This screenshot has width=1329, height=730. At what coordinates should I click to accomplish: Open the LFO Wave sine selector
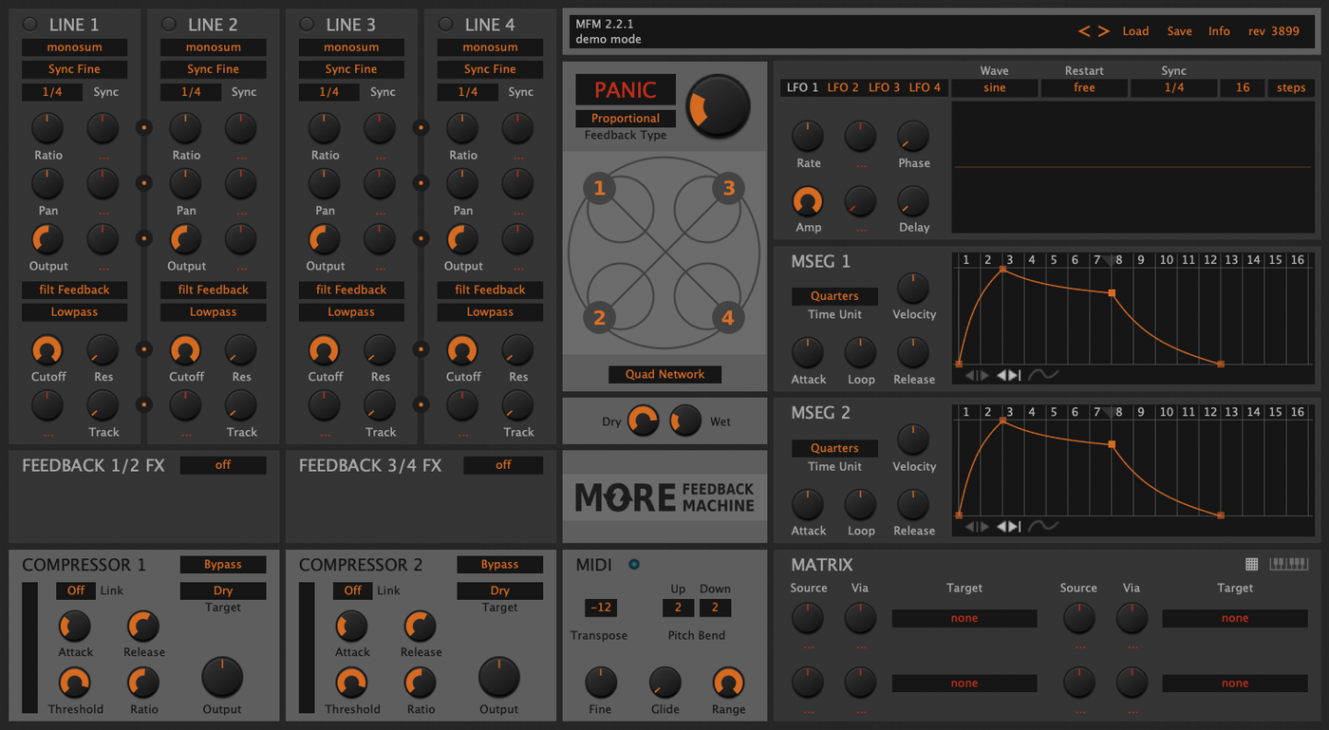coord(994,87)
